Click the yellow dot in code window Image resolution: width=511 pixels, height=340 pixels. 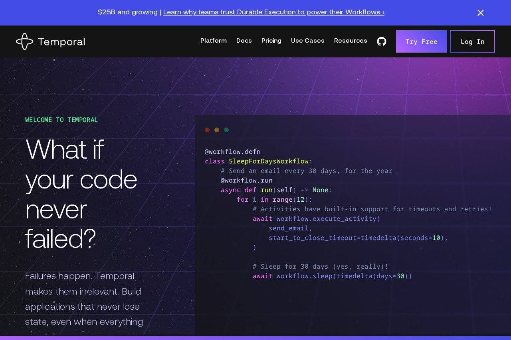point(217,130)
